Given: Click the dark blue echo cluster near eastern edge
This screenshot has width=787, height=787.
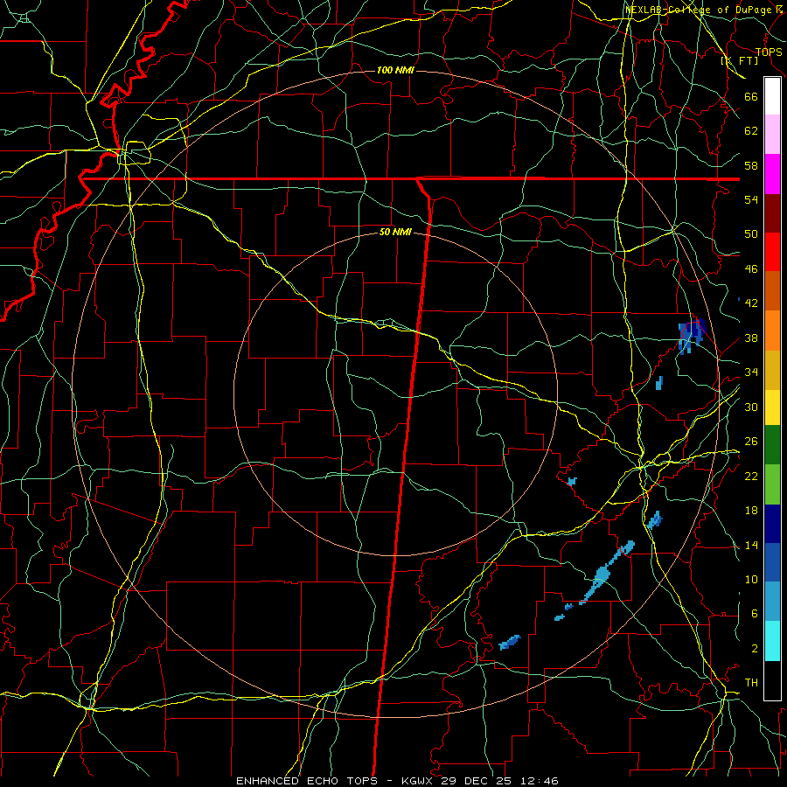Looking at the screenshot, I should (x=692, y=334).
